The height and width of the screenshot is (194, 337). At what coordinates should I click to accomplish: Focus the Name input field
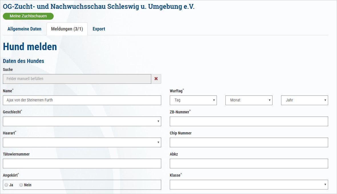[82, 100]
